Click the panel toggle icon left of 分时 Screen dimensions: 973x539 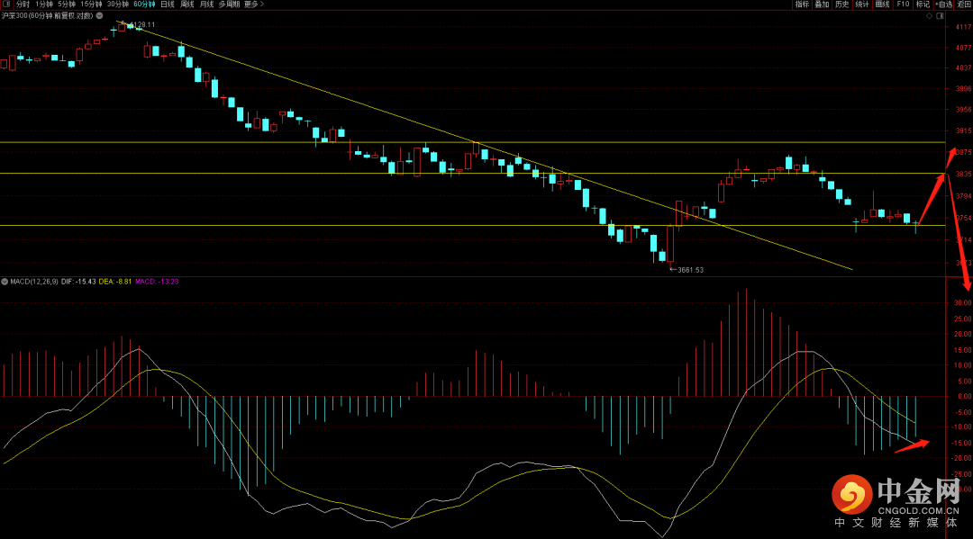tap(7, 4)
